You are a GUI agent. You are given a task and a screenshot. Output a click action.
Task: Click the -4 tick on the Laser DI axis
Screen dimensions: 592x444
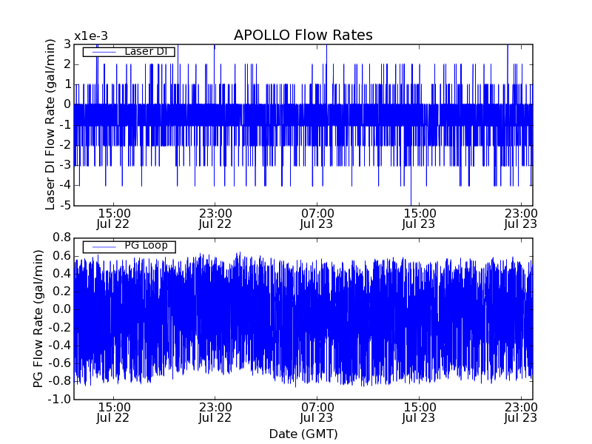pos(64,186)
